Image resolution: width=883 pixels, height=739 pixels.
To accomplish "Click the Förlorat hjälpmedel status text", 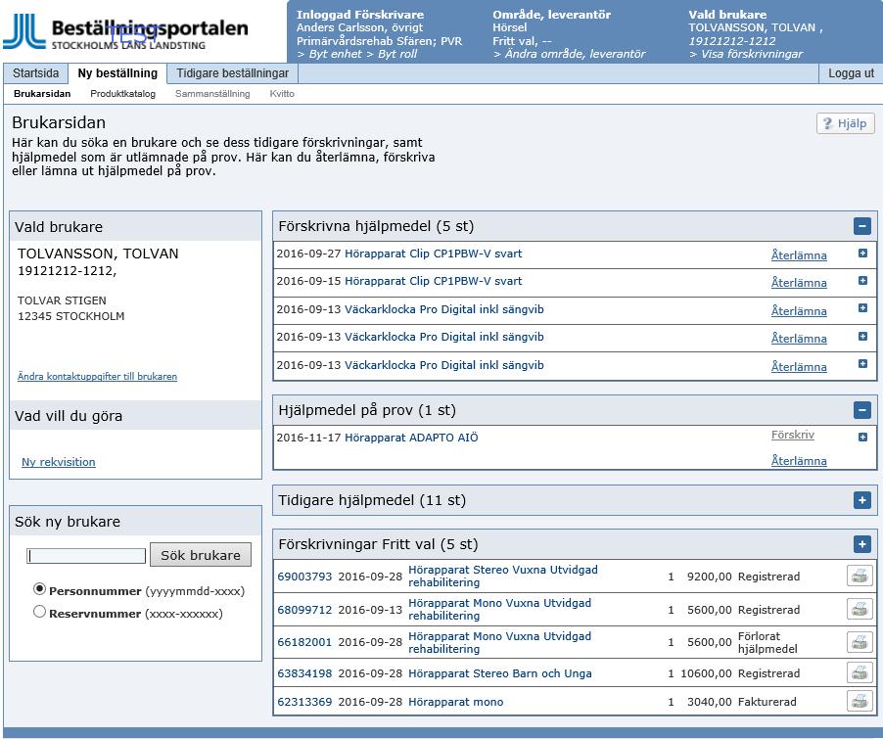I will click(x=767, y=643).
